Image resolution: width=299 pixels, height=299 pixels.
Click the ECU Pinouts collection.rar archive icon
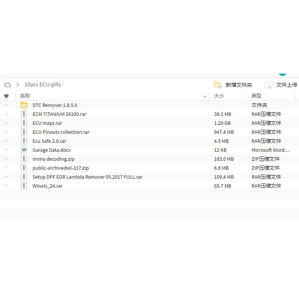coord(24,132)
